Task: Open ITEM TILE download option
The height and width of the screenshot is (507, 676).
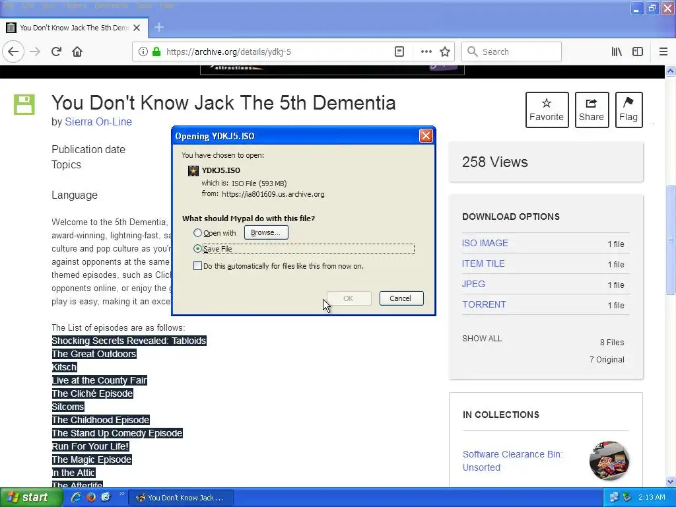Action: (483, 263)
